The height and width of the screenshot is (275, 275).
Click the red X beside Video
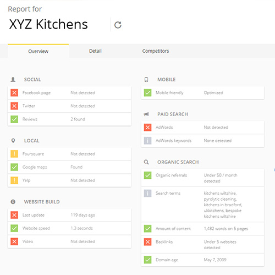point(14,241)
